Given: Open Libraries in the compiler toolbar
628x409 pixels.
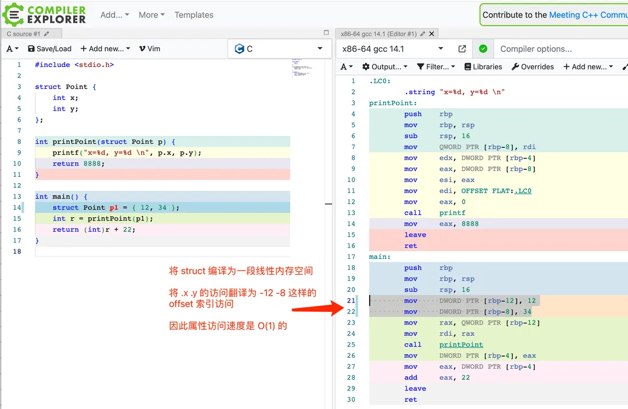Looking at the screenshot, I should (483, 67).
